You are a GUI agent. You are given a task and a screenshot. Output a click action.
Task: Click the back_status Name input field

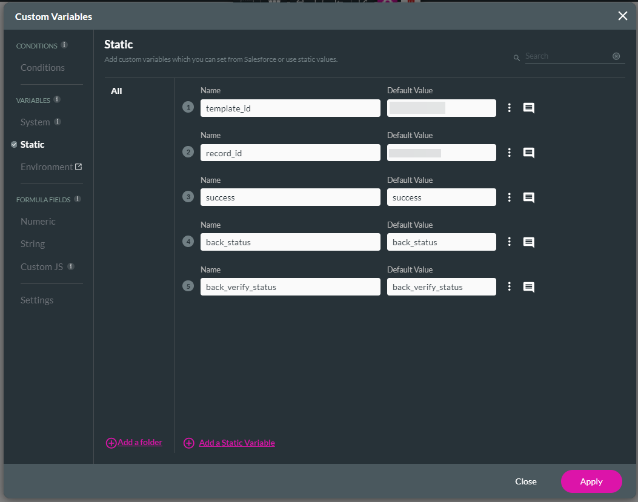(x=290, y=242)
